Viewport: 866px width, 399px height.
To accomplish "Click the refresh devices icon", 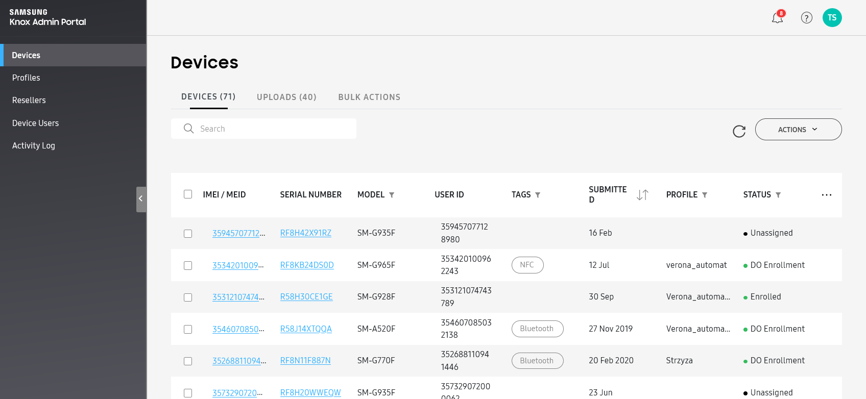I will coord(739,131).
